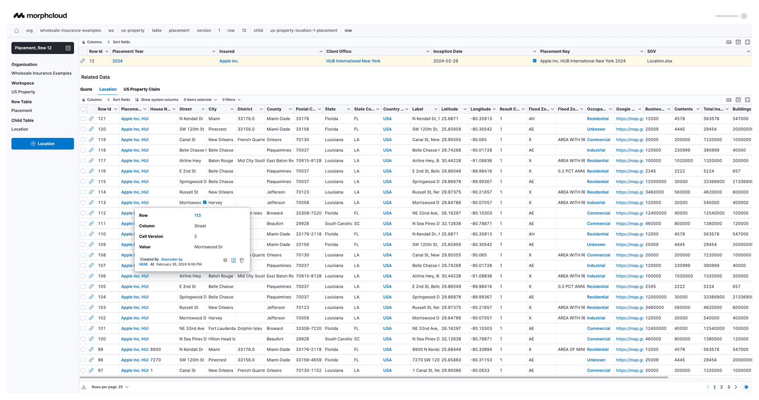This screenshot has height=400, width=759.
Task: Click the download icon at table bottom
Action: coord(84,387)
